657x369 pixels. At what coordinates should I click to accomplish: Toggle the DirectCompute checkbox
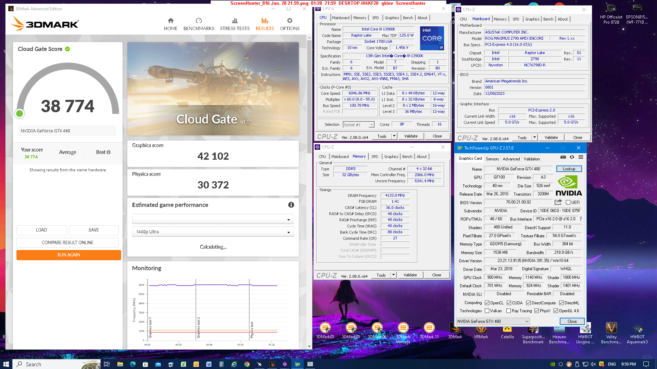pyautogui.click(x=528, y=303)
